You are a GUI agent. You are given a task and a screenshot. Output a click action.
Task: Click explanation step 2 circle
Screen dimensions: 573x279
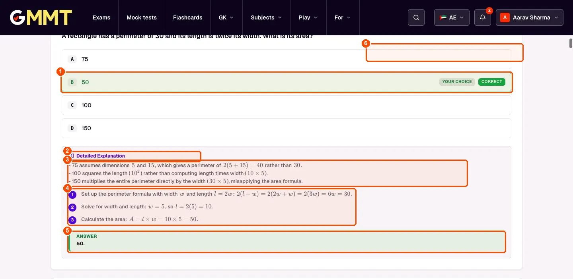[72, 208]
